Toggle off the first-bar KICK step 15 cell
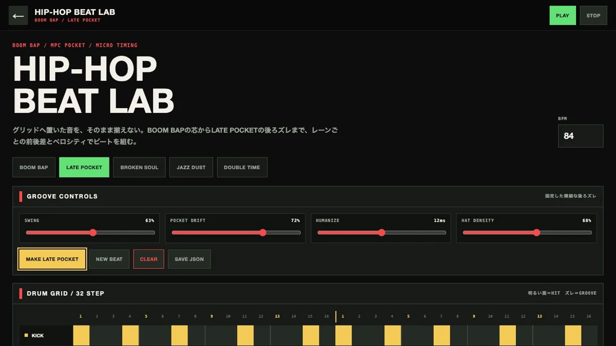This screenshot has height=346, width=616. pos(311,335)
